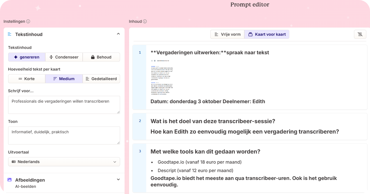Click the Schrijf voor text field
Viewport: 370px width, 194px height.
(64, 105)
